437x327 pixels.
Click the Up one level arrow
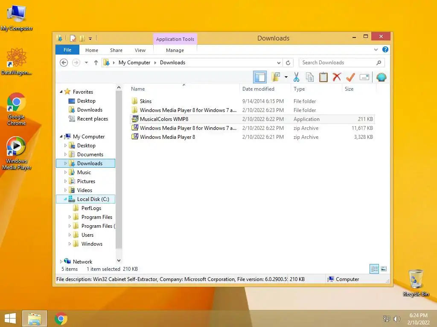tap(96, 63)
